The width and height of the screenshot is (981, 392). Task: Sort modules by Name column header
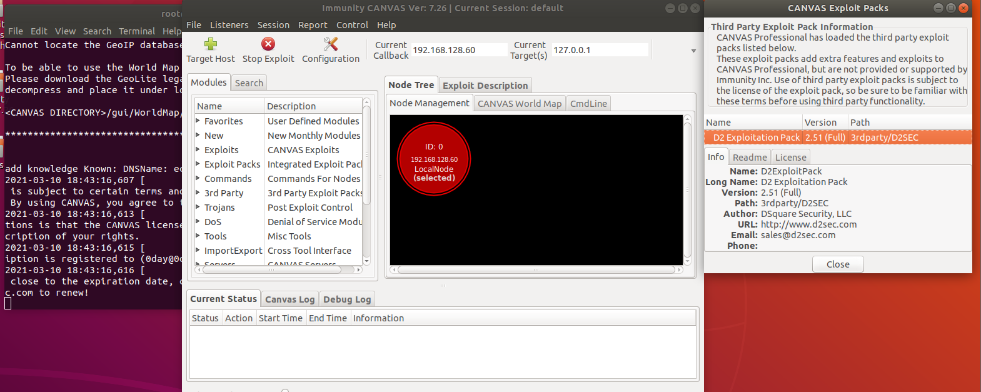point(229,106)
